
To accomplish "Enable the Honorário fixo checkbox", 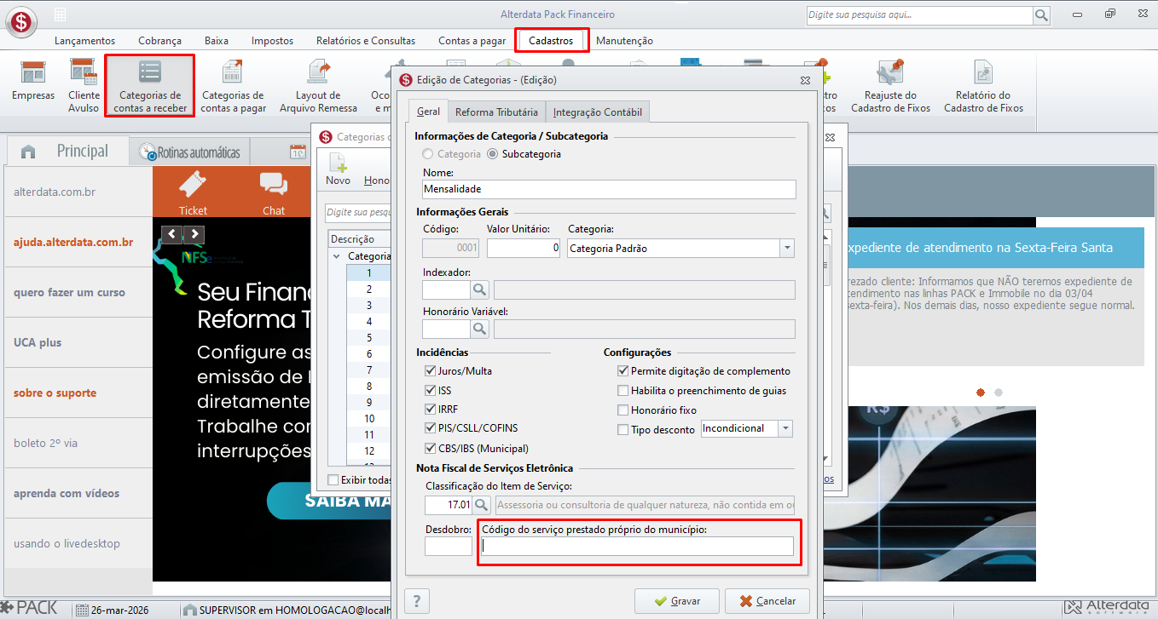I will (623, 410).
